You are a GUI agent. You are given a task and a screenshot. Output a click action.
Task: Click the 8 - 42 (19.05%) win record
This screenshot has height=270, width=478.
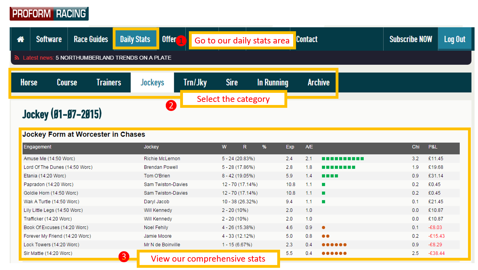point(238,176)
